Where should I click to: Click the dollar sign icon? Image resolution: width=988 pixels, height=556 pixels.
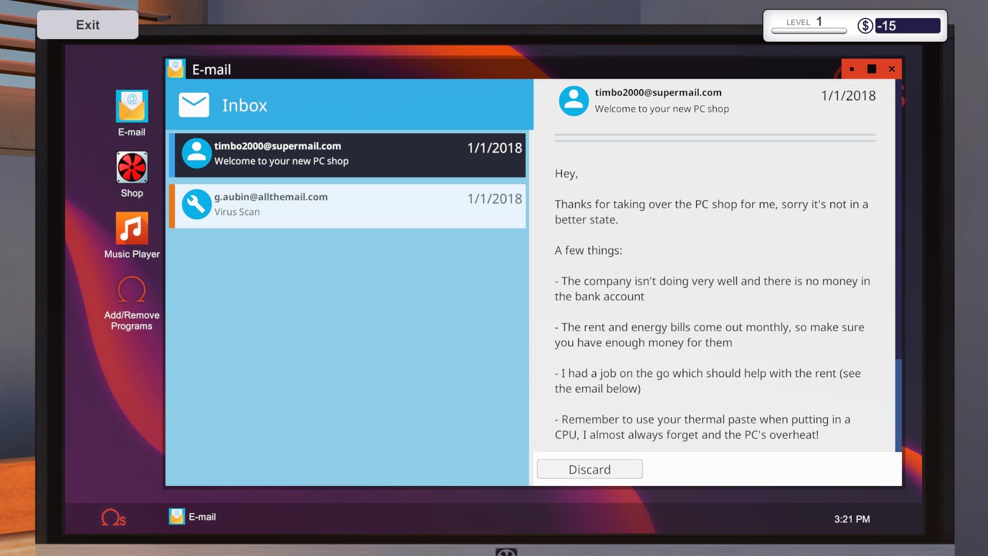pyautogui.click(x=865, y=26)
